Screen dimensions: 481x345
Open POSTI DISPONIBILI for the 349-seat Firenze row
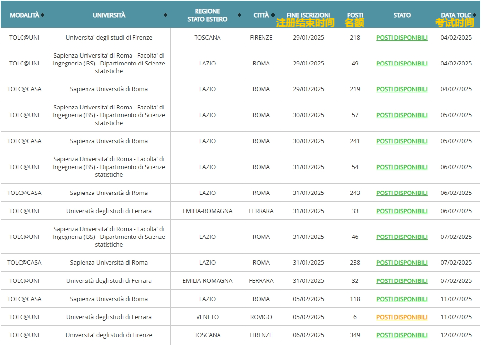pyautogui.click(x=402, y=335)
